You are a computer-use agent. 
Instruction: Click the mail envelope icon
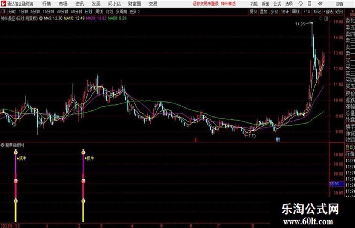click(x=320, y=4)
